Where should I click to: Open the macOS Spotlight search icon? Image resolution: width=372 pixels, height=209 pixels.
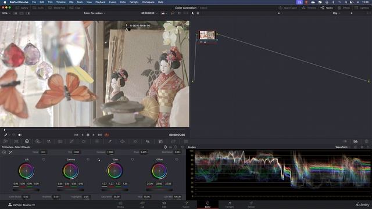pos(346,2)
